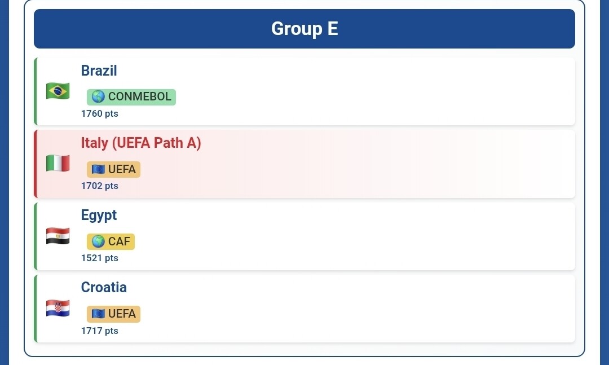Click the CONMEBOL confederation badge
609x365 pixels.
tap(131, 97)
